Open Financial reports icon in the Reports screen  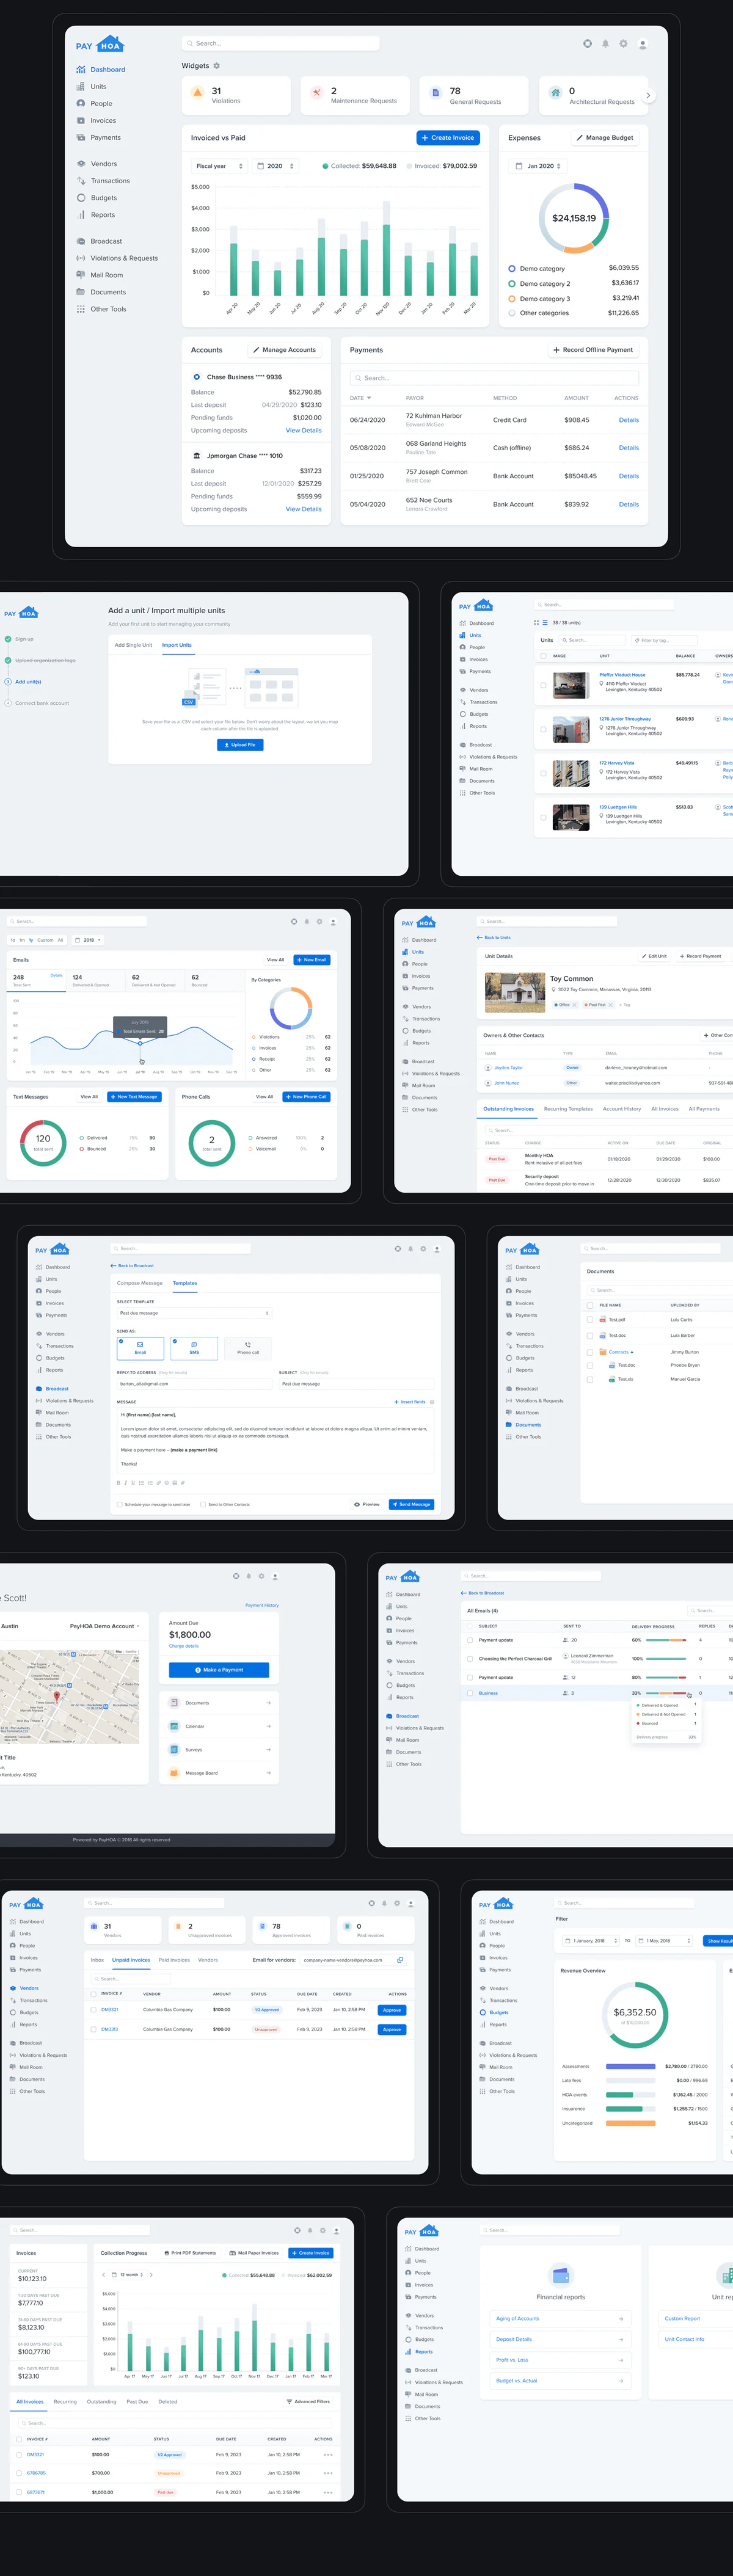tap(561, 2275)
